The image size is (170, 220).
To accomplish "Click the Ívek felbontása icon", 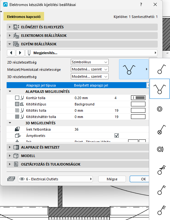I will click(17, 129).
